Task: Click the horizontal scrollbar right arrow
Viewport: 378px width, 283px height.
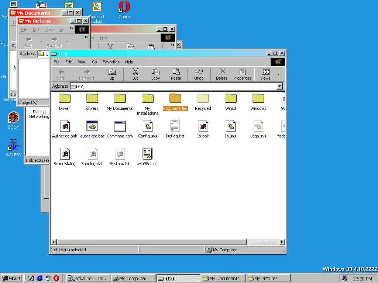Action: pyautogui.click(x=282, y=242)
